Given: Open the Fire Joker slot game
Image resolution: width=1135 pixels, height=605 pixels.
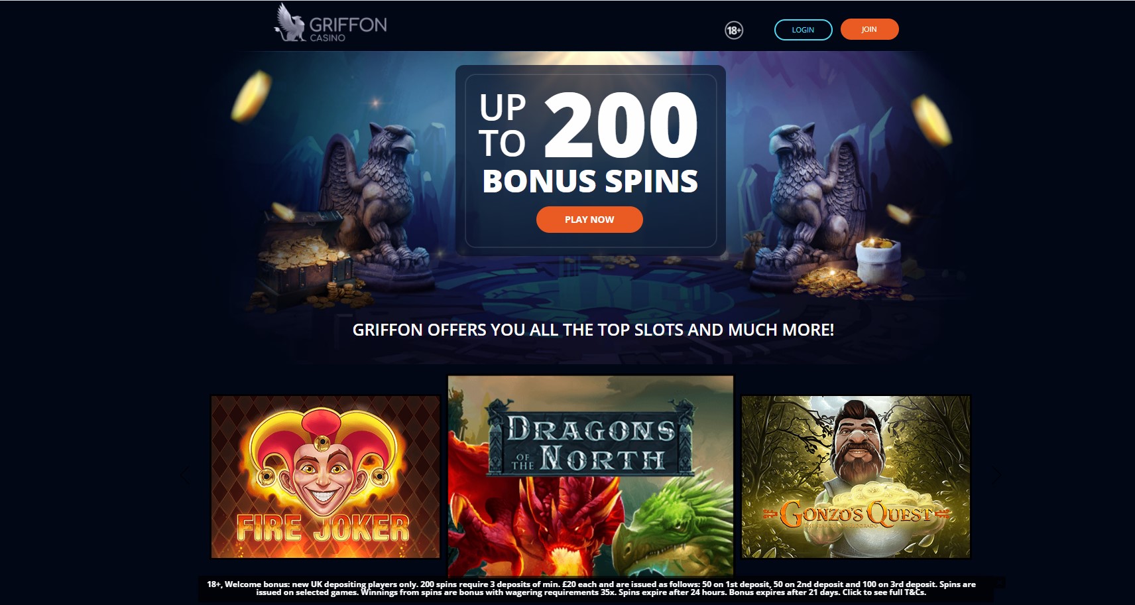Looking at the screenshot, I should point(326,477).
